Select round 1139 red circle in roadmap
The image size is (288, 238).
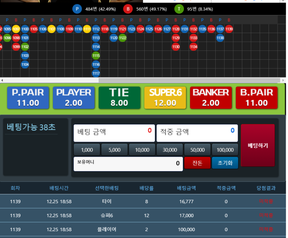coord(229,29)
